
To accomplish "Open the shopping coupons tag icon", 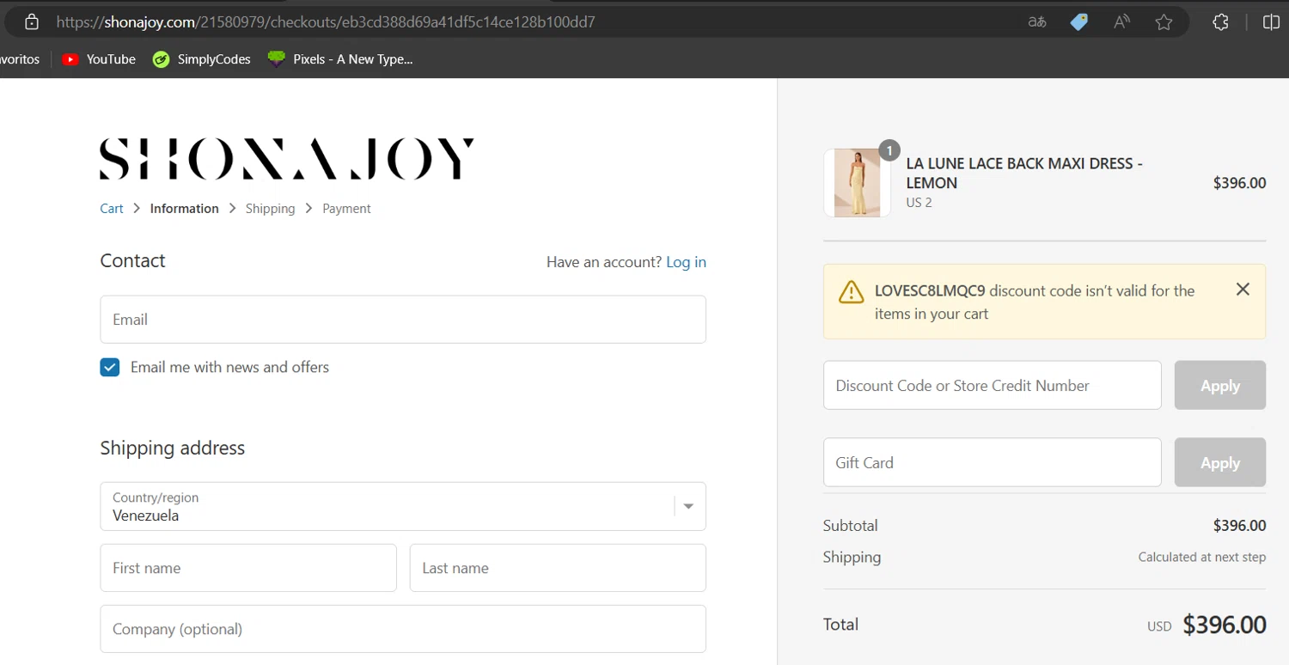I will click(1079, 22).
